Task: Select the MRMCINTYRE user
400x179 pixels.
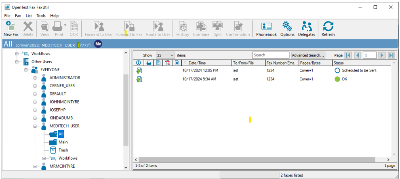Action: (x=62, y=166)
